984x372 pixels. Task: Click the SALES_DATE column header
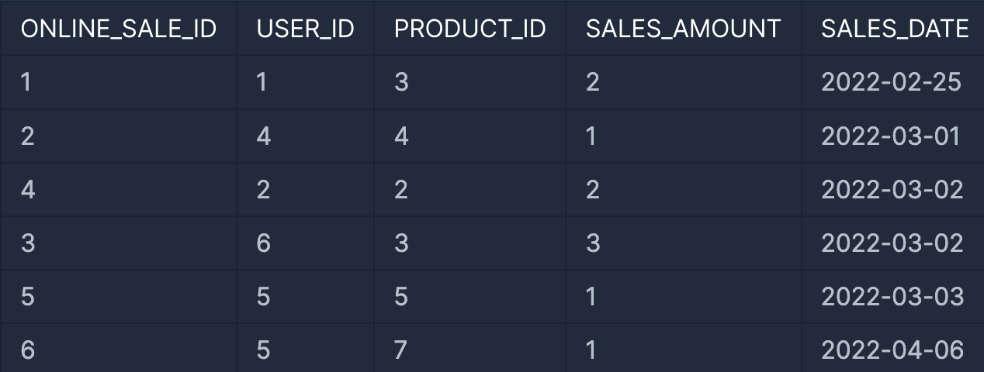click(x=893, y=29)
